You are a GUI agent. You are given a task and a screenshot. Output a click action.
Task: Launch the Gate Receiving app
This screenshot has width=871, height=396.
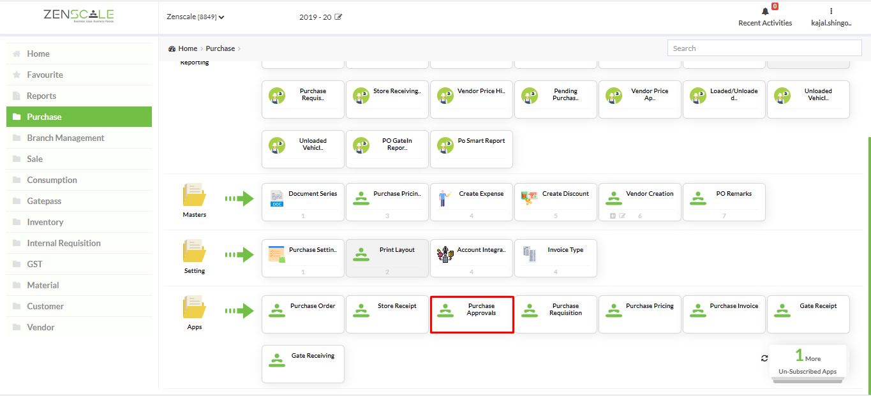[x=303, y=364]
